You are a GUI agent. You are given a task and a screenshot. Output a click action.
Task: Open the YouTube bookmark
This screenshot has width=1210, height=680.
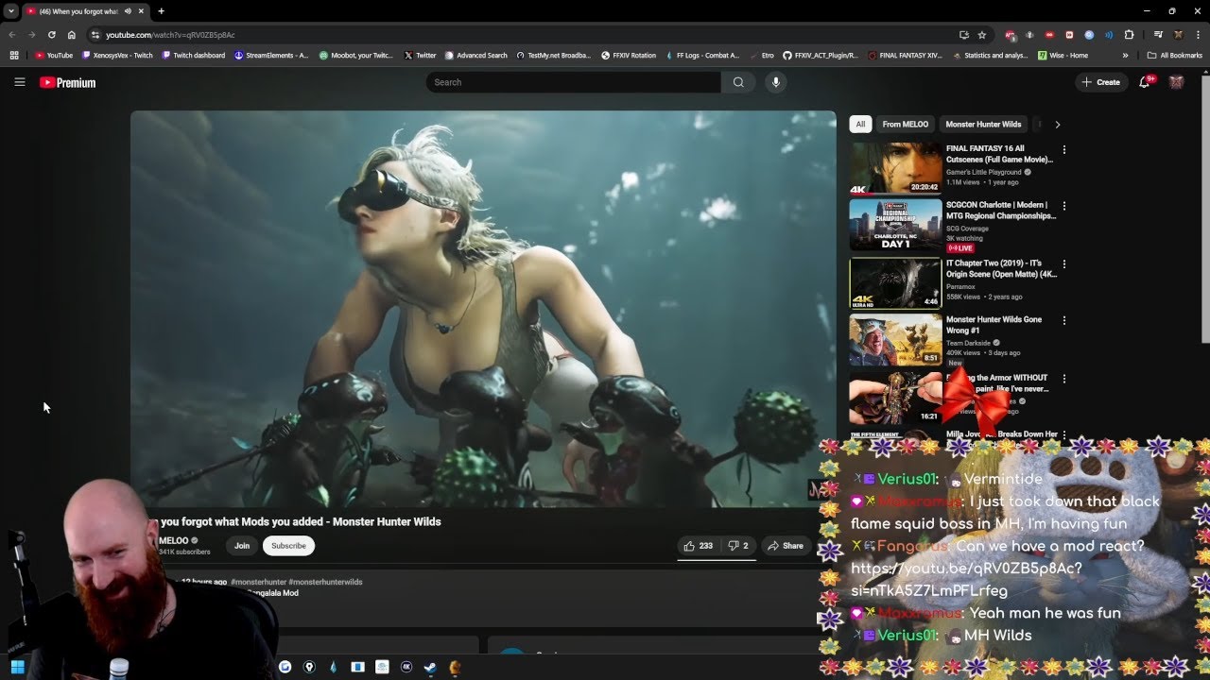point(54,56)
